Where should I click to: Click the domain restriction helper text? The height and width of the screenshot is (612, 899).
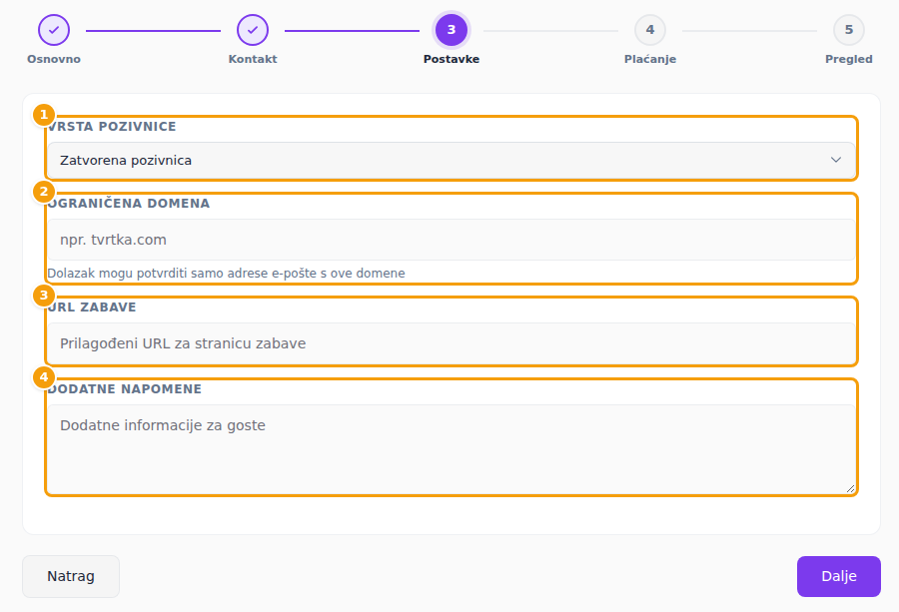(226, 274)
